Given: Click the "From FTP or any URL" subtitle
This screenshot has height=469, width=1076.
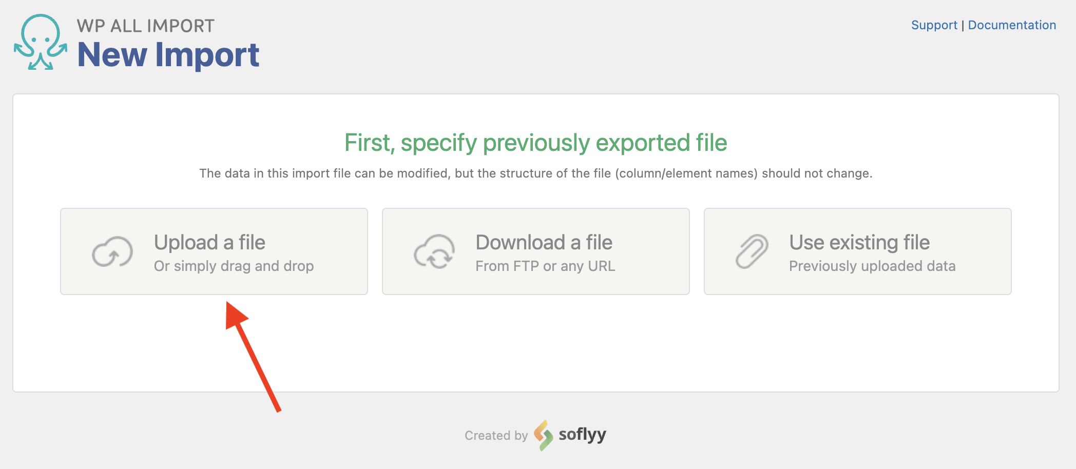Looking at the screenshot, I should (545, 266).
